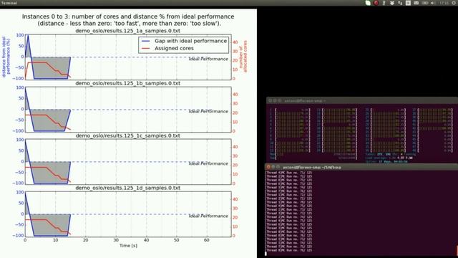This screenshot has height=258, width=458.
Task: Click 'Ideal Performance' label in the 1a plot
Action: [208, 59]
